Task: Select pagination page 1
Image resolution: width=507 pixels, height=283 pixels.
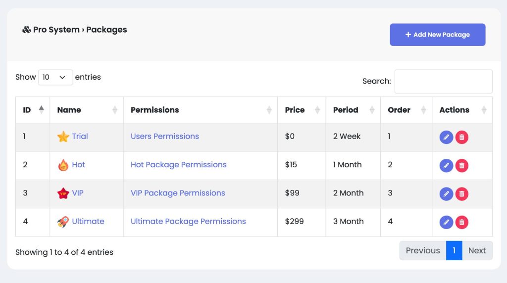Action: click(x=454, y=251)
